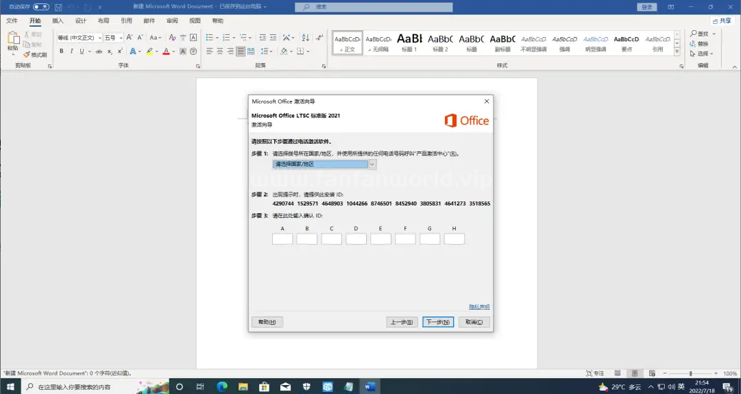
Task: Open the privacy statement link
Action: (x=478, y=307)
